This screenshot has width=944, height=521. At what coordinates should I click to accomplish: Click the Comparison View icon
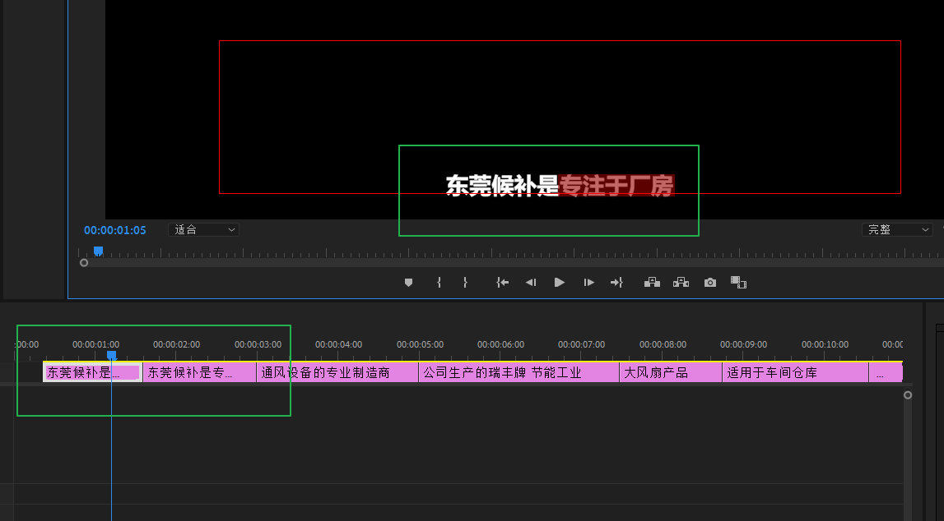point(738,283)
